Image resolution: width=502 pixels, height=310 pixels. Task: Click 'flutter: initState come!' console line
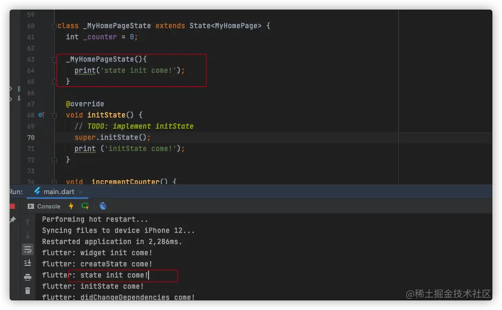tap(93, 286)
